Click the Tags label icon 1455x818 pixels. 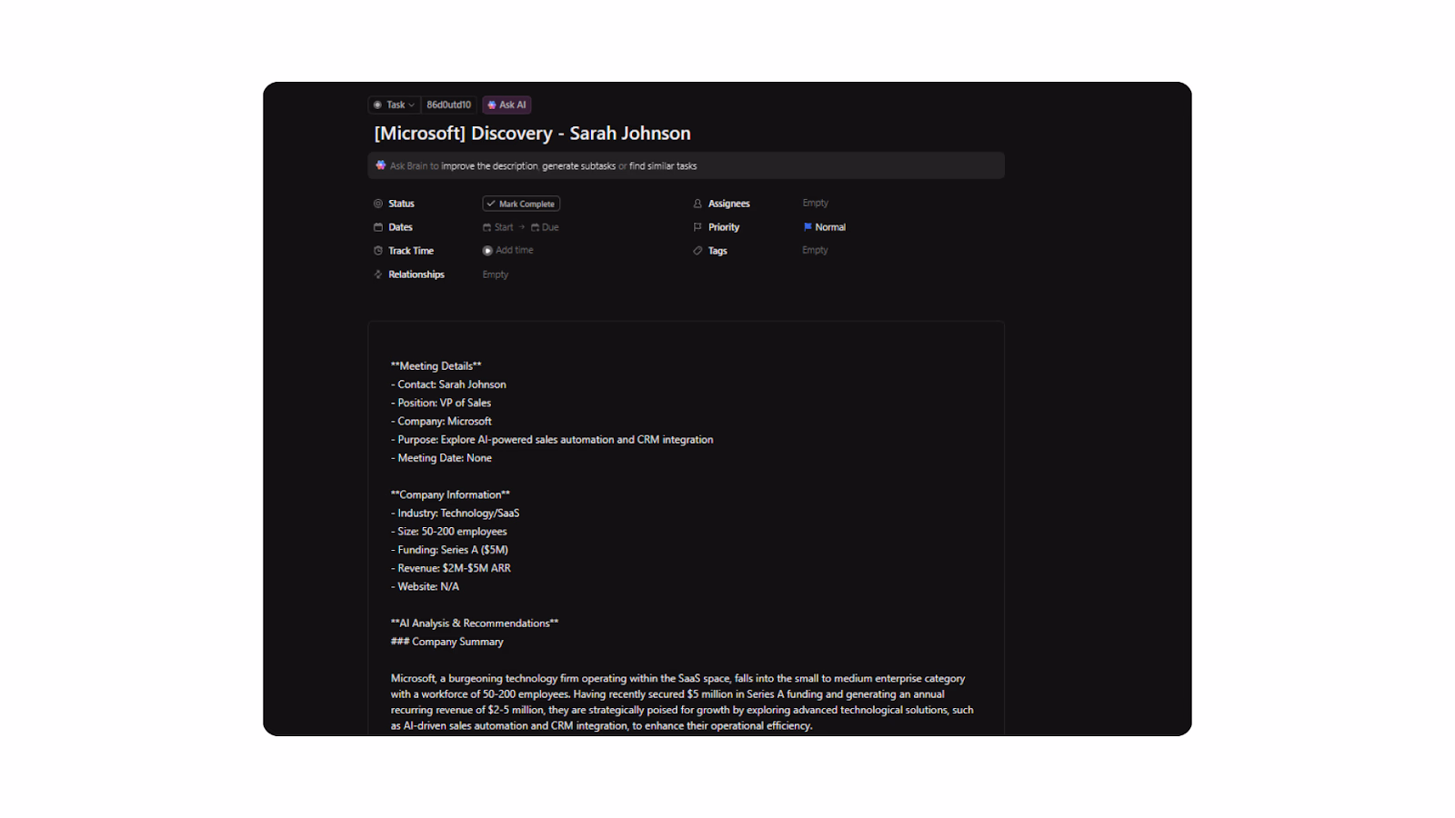pyautogui.click(x=697, y=251)
